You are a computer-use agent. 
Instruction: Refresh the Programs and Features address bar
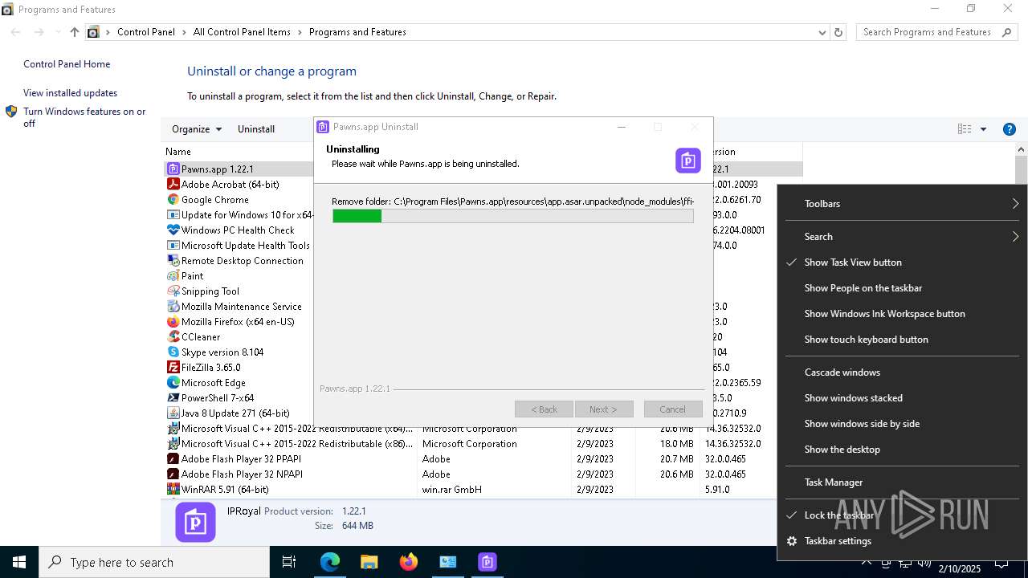coord(838,32)
